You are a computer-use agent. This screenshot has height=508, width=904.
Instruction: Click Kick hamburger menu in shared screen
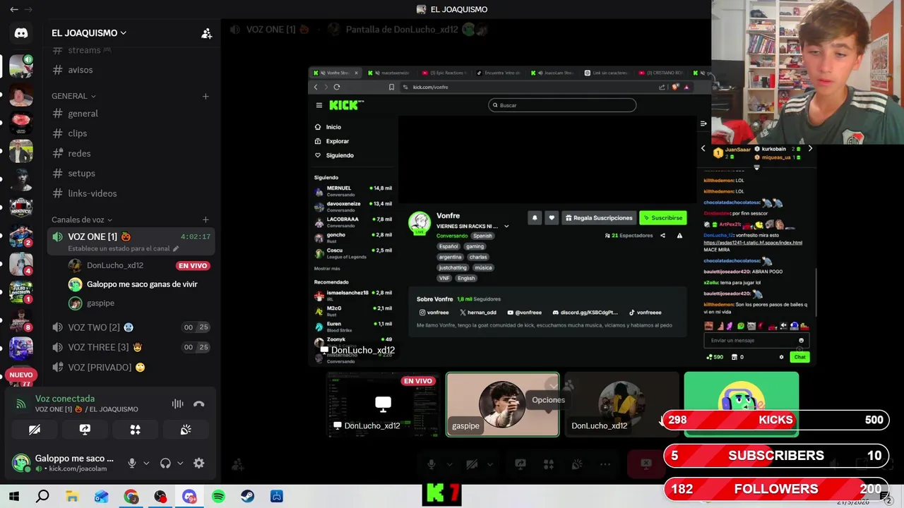(319, 105)
